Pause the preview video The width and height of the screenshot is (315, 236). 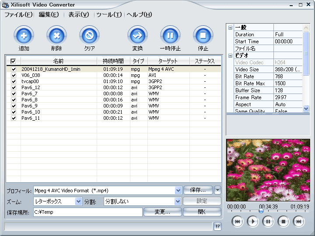pyautogui.click(x=268, y=222)
